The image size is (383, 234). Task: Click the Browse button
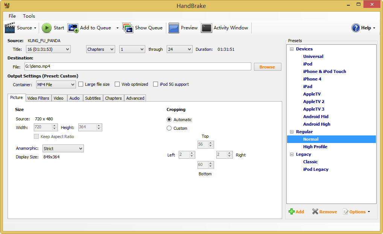click(267, 67)
